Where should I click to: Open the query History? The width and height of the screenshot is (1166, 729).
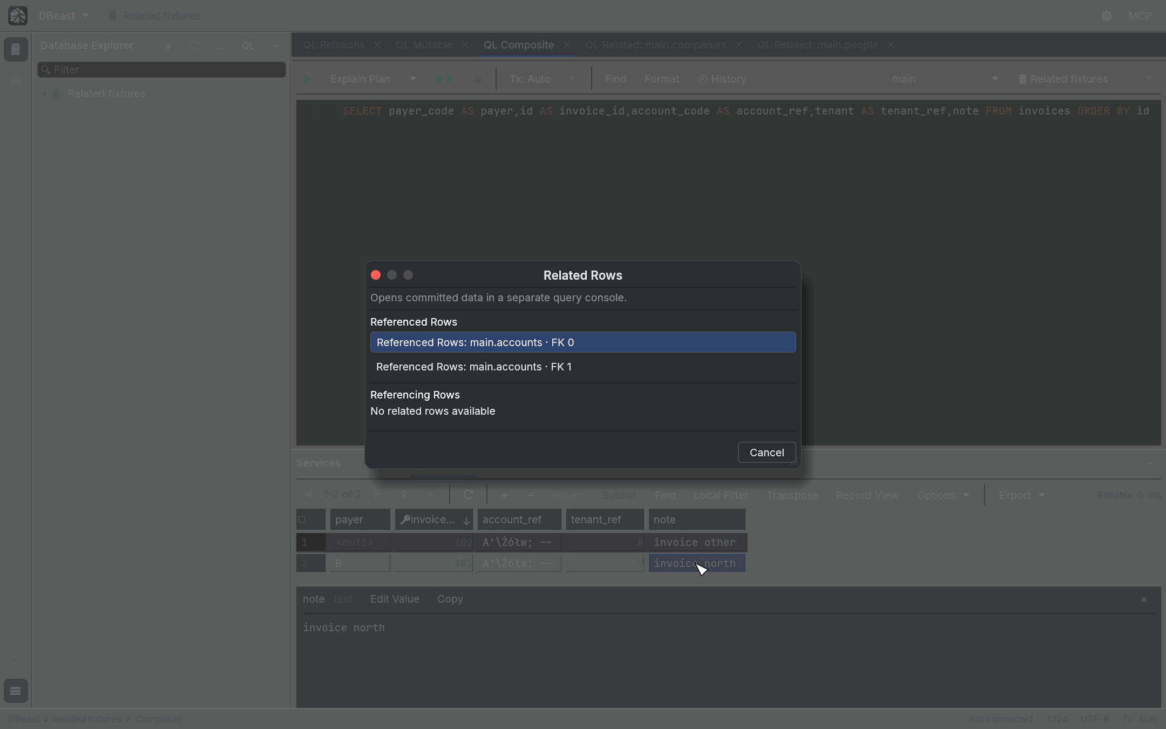coord(722,79)
